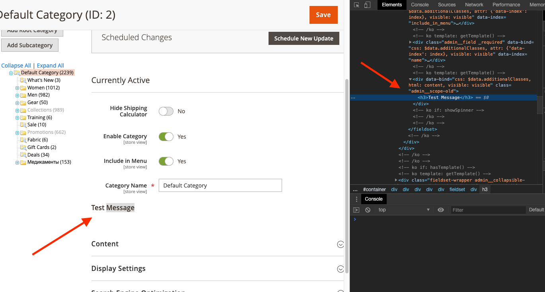Select the Console drawer tab

click(x=374, y=199)
